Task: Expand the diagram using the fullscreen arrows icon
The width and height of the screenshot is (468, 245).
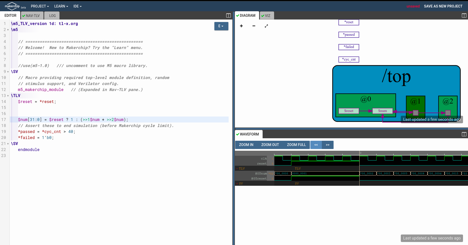Action: click(266, 26)
